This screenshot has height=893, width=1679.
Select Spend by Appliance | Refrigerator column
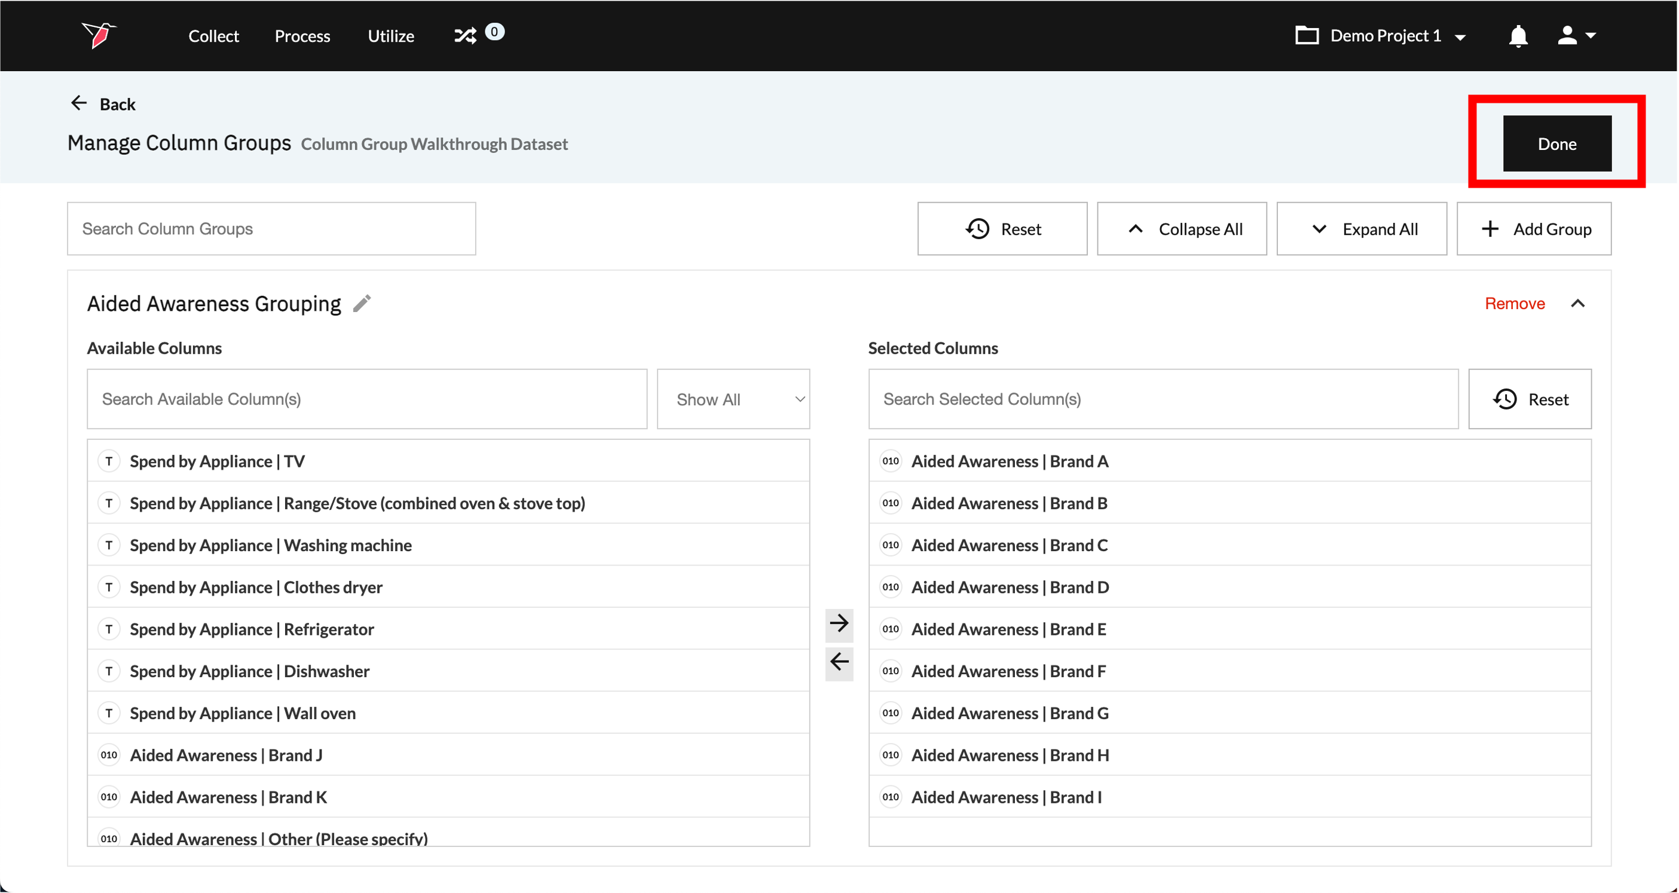coord(252,629)
